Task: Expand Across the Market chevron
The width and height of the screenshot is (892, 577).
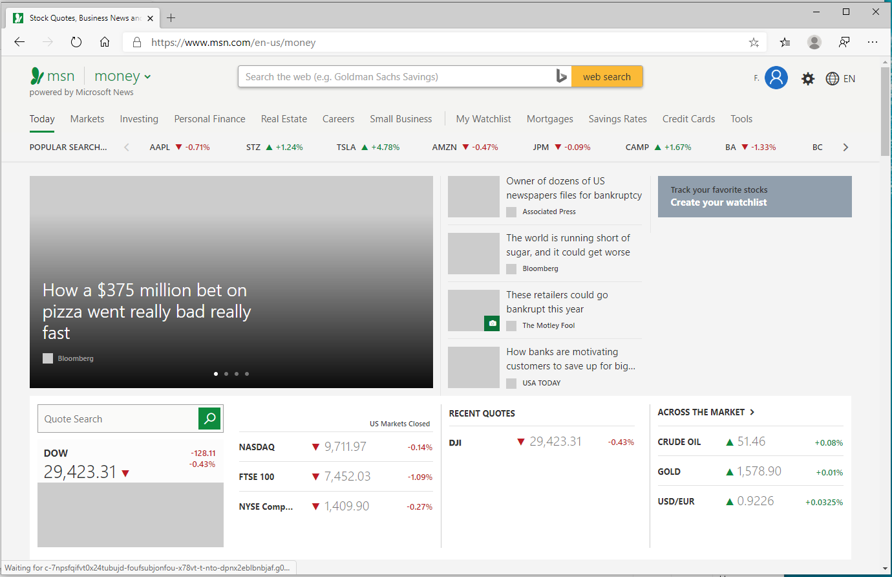Action: (752, 412)
